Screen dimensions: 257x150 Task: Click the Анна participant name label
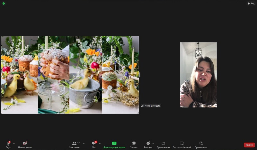151,106
